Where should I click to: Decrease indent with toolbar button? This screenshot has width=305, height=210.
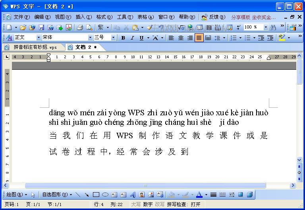(x=261, y=38)
